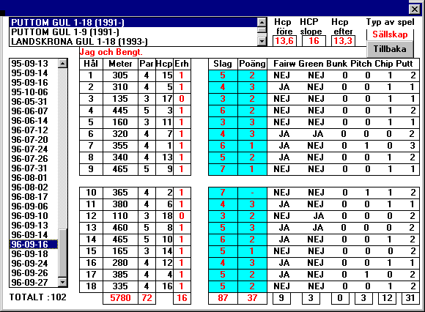Select round date 96-07-24

tap(34, 149)
